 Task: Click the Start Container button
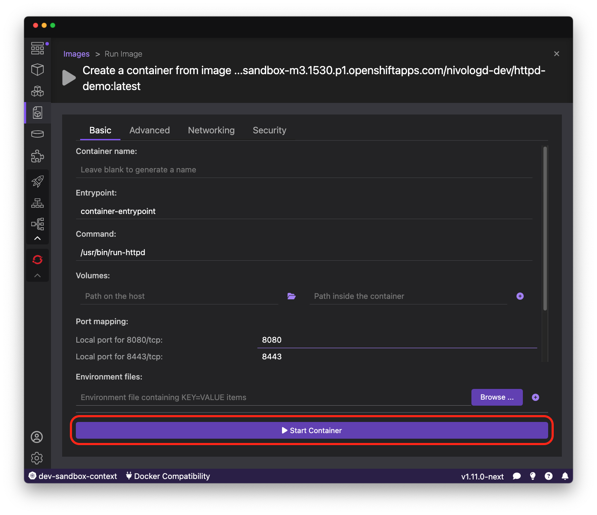pos(312,431)
